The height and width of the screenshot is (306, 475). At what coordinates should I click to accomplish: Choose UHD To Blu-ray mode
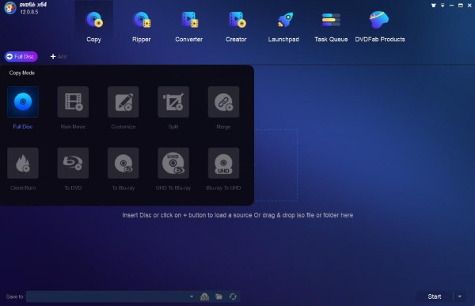click(x=173, y=163)
